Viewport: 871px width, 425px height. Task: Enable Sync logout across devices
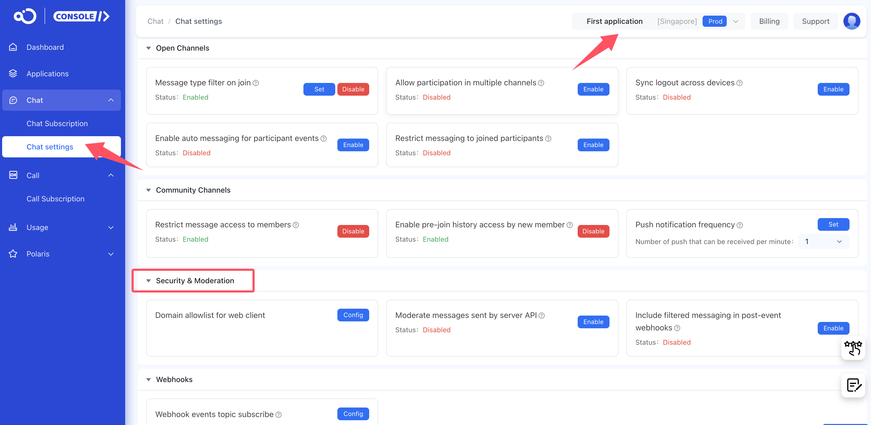tap(833, 89)
